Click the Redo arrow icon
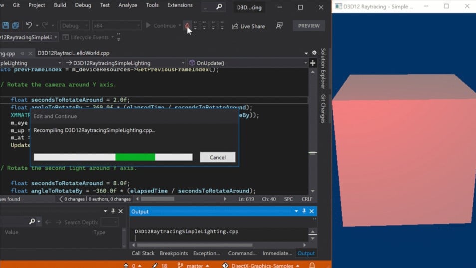The width and height of the screenshot is (476, 268). click(45, 25)
